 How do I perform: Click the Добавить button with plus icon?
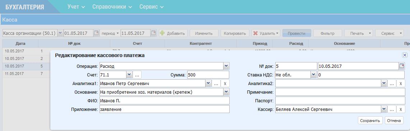click(x=173, y=33)
